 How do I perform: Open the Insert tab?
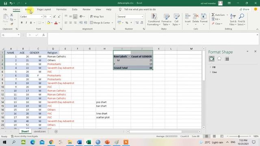click(x=28, y=9)
